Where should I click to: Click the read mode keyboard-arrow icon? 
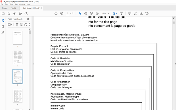121,13
